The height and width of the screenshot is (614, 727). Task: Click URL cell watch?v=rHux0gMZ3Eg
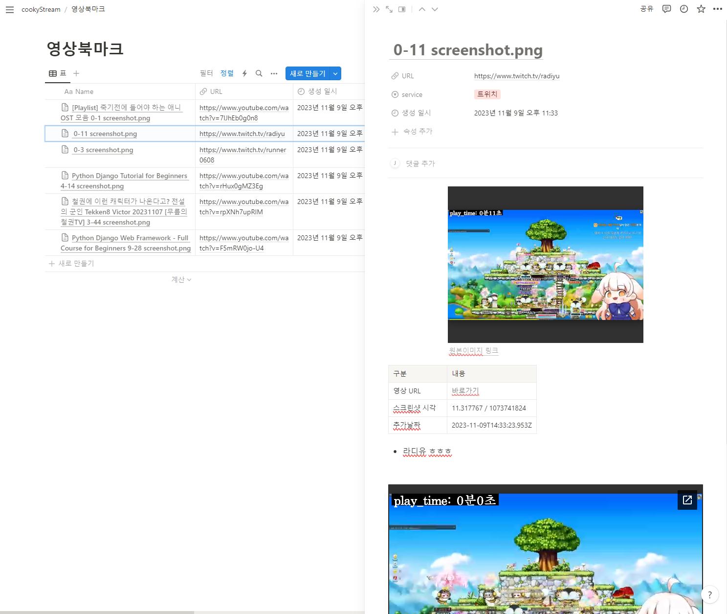tap(244, 181)
